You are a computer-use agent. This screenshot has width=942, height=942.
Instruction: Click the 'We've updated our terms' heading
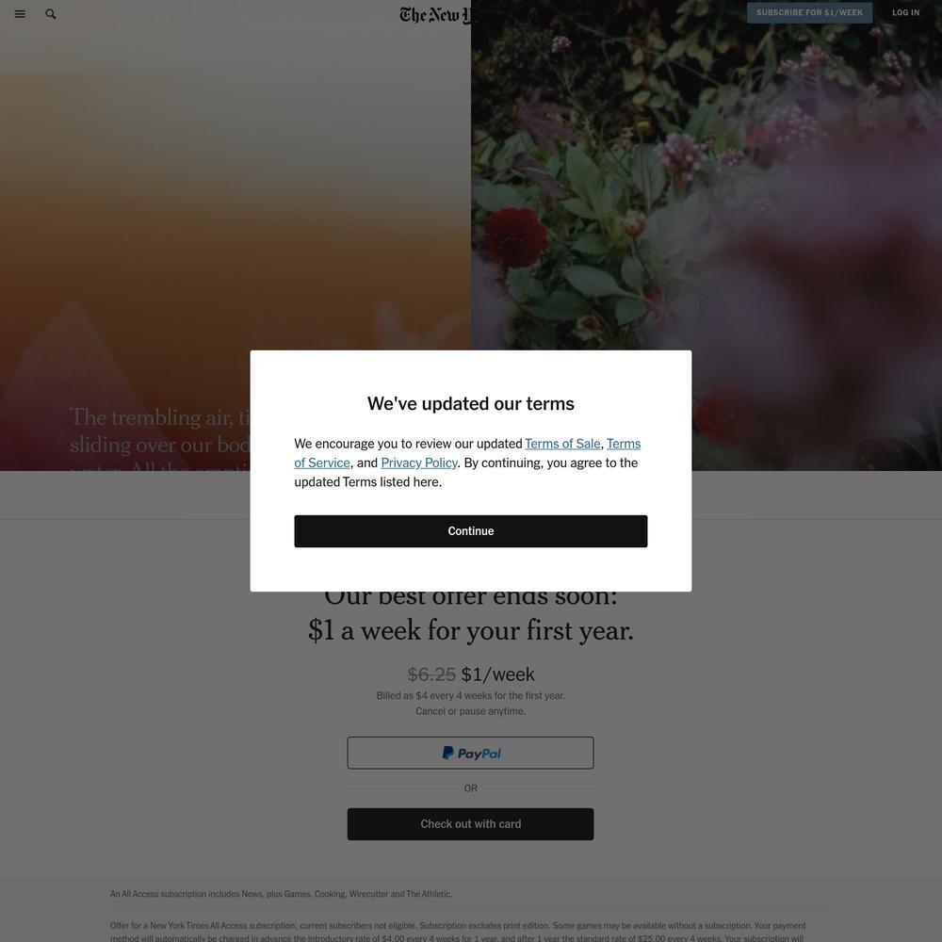[x=470, y=404]
